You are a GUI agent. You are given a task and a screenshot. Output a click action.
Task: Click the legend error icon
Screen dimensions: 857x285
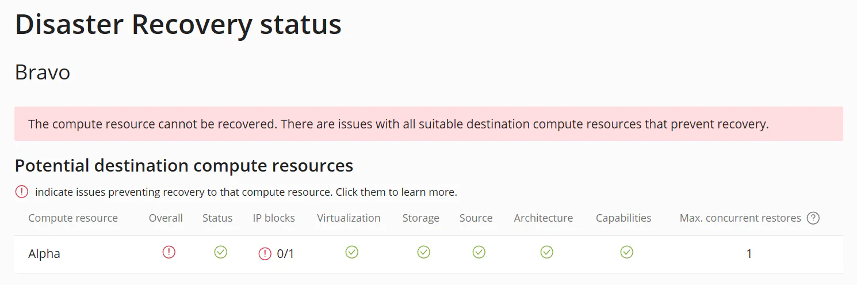pyautogui.click(x=21, y=192)
